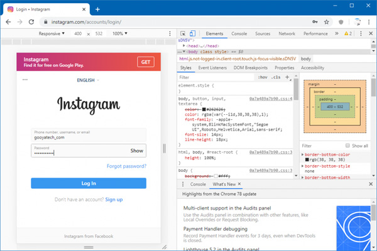This screenshot has width=377, height=251.
Task: Click the saved password key icon
Action: (315, 22)
